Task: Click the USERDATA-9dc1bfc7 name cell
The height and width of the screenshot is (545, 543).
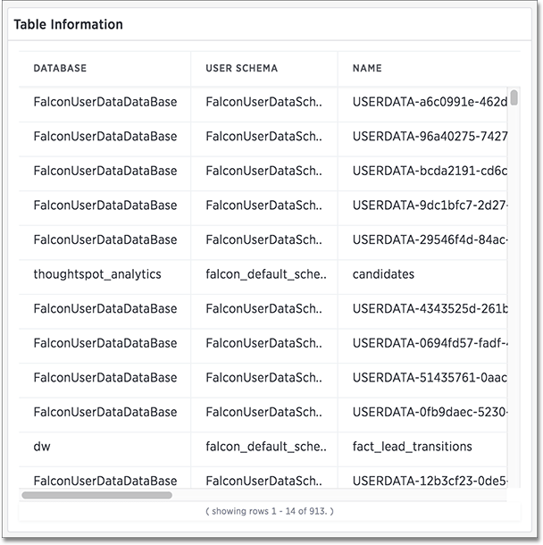Action: click(x=430, y=205)
